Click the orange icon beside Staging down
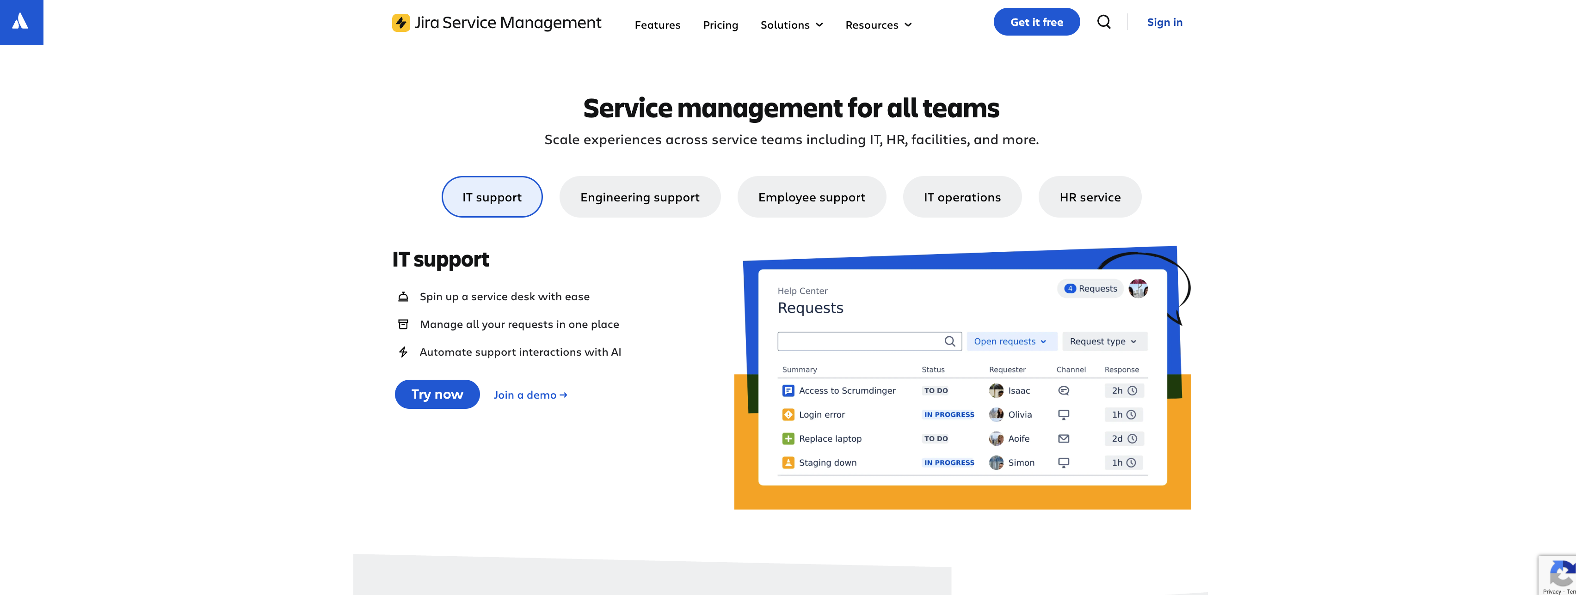 [788, 462]
